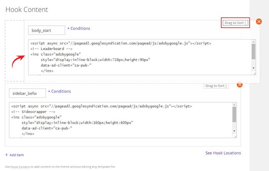
Task: Click resize grip of Leaderboard textarea
Action: [x=254, y=74]
